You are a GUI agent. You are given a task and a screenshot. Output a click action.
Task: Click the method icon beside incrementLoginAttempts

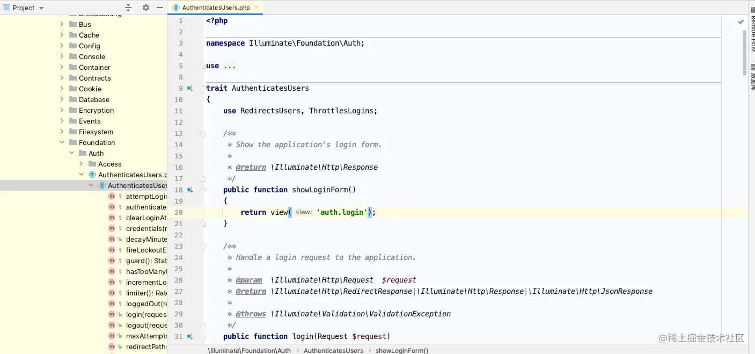coord(112,282)
